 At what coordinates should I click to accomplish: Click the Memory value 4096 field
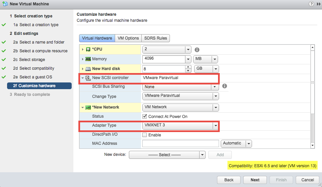tap(164, 59)
